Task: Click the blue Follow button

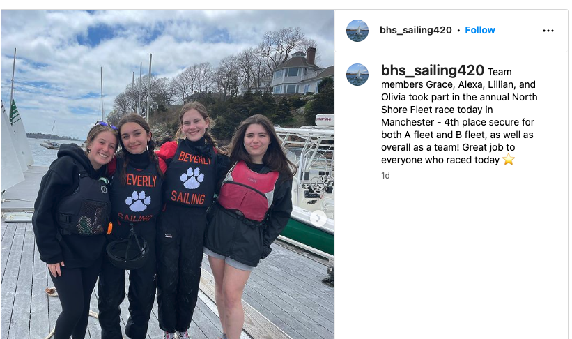Action: coord(480,30)
